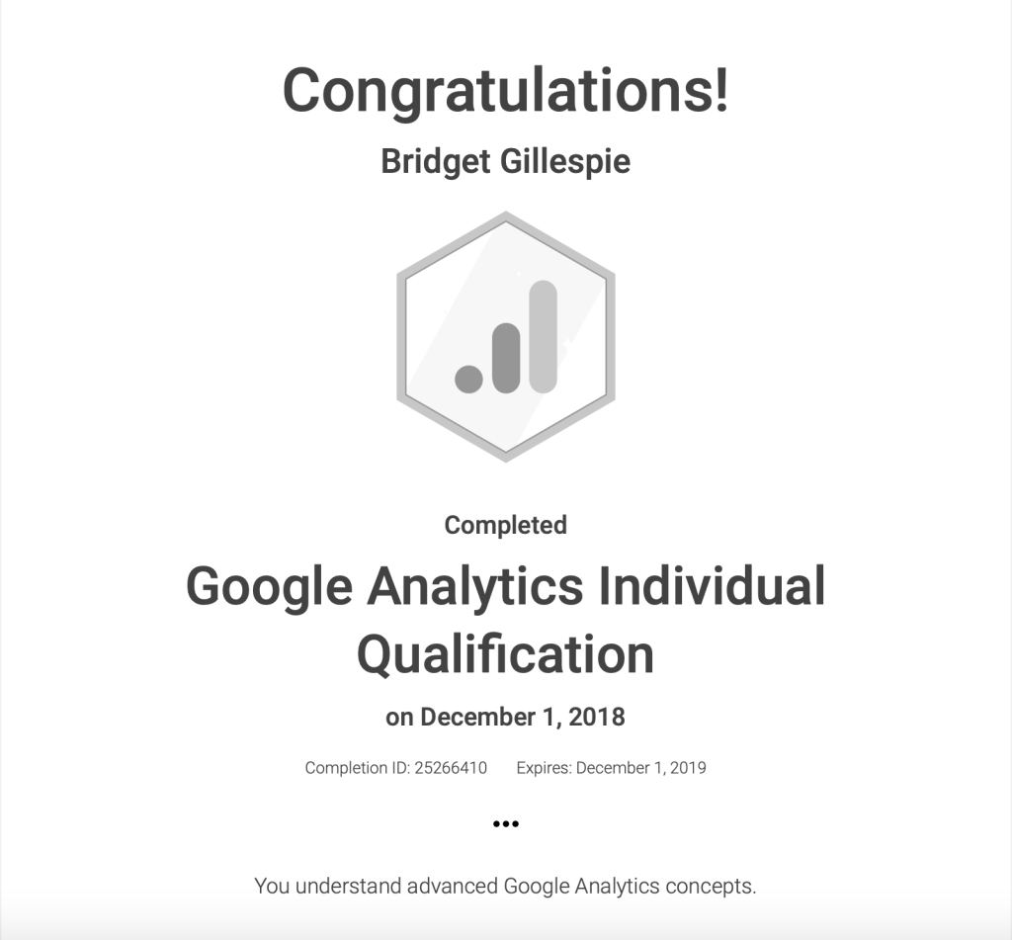Image resolution: width=1012 pixels, height=940 pixels.
Task: Click the middle bar in the Analytics logo
Action: [505, 358]
